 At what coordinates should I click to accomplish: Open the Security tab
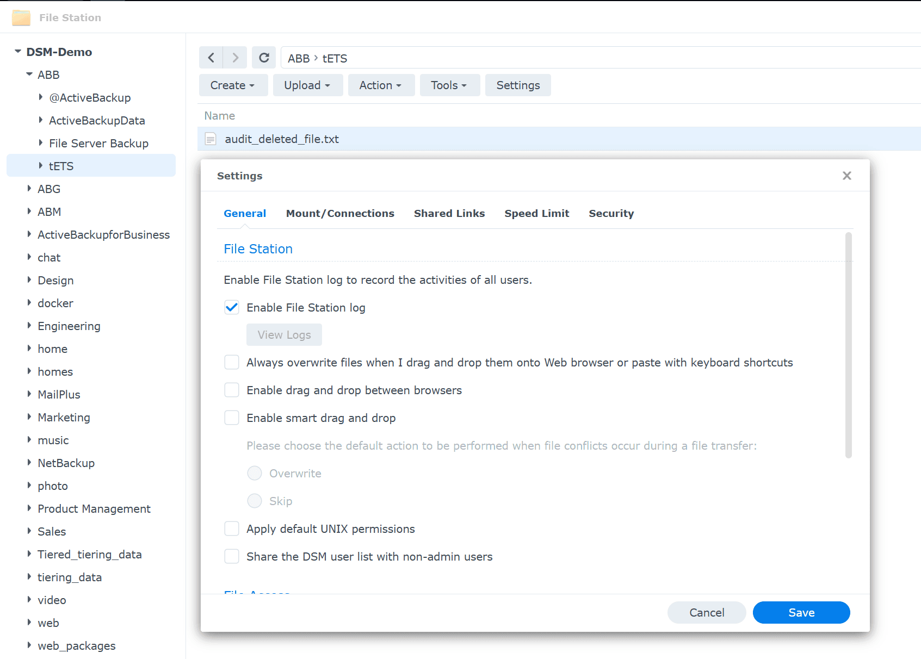(x=611, y=214)
